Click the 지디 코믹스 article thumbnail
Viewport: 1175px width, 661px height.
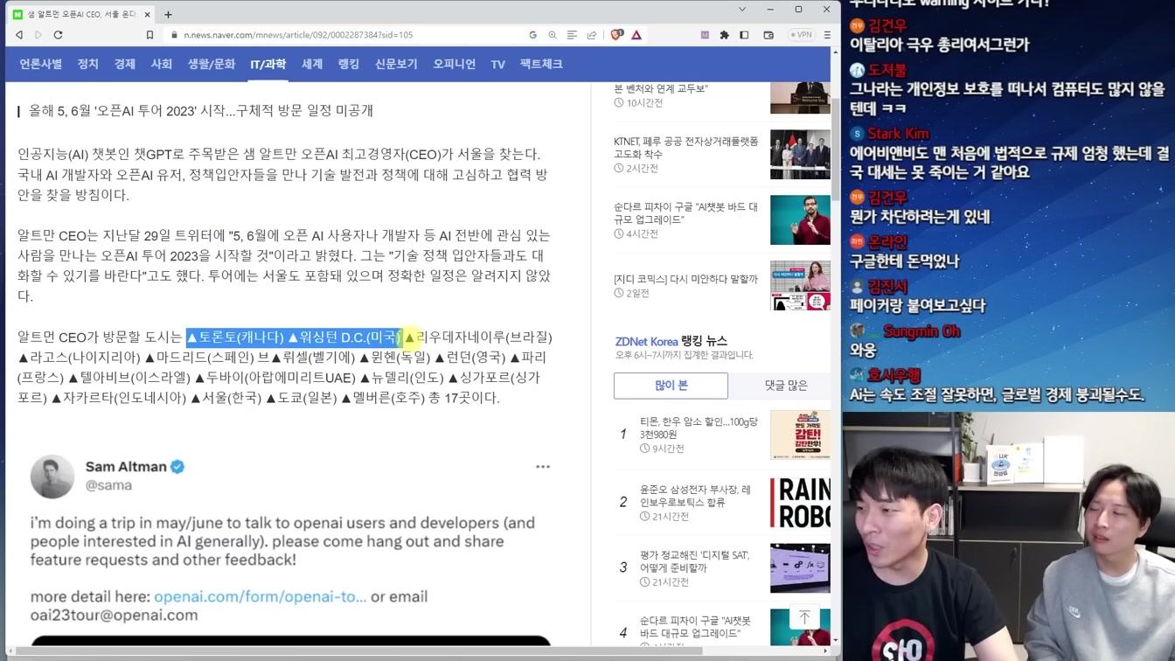click(x=800, y=285)
